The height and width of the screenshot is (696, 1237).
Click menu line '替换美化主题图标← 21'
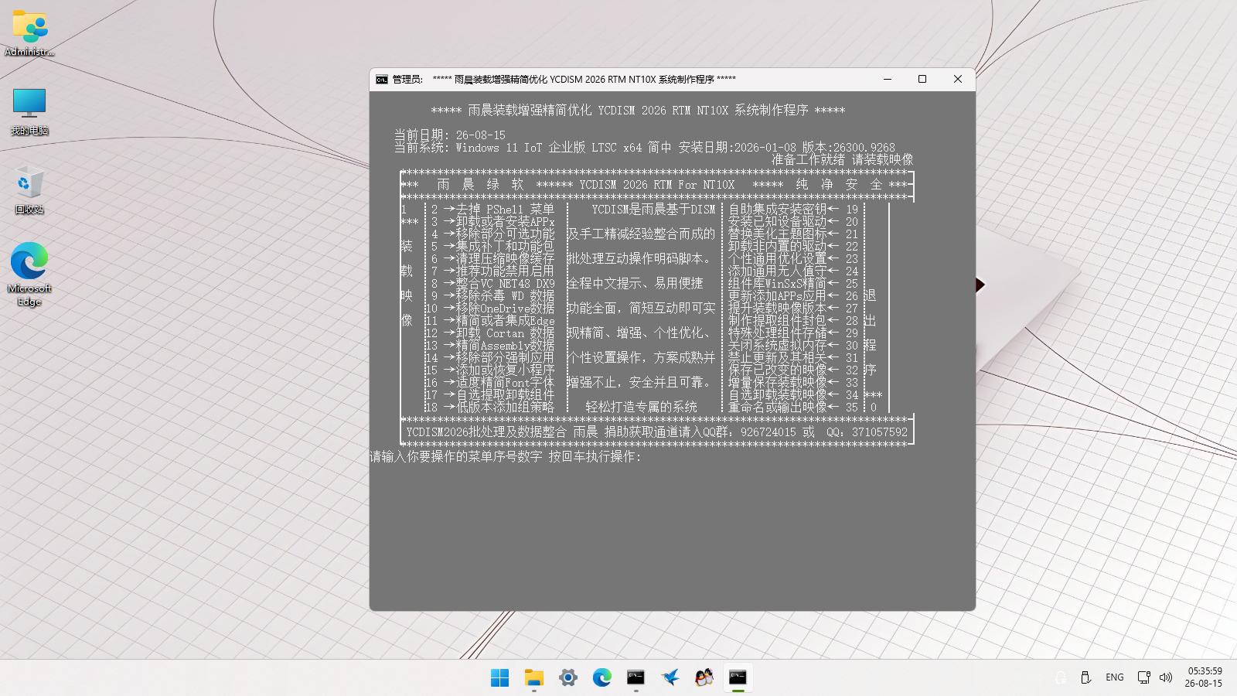coord(793,234)
